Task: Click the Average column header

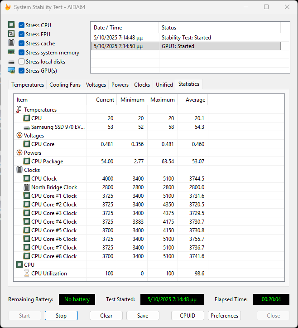Action: click(192, 100)
